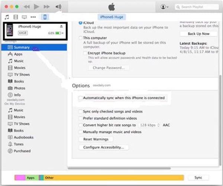Click the Sync button
Viewport: 223px width, 186px height.
click(198, 177)
